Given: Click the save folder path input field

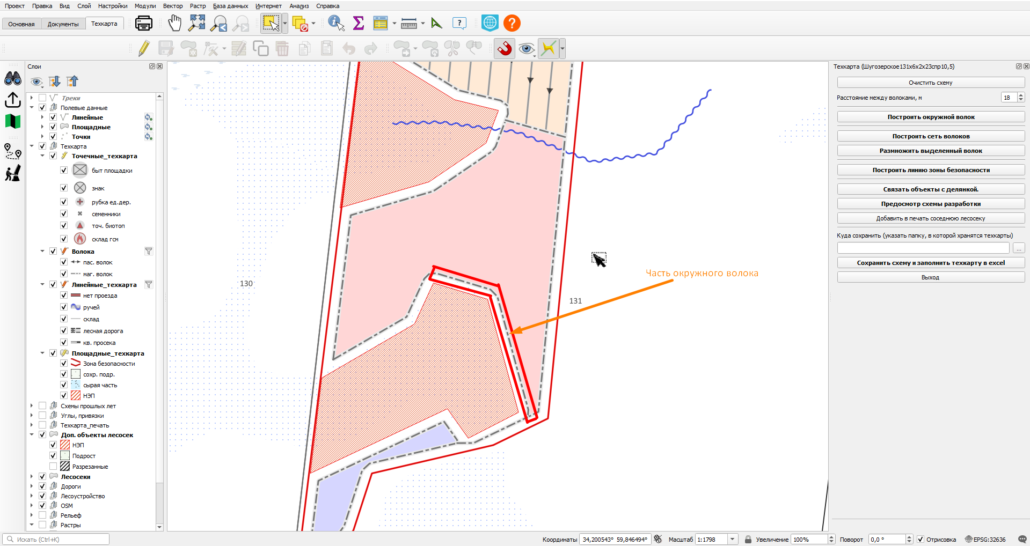Looking at the screenshot, I should tap(923, 248).
